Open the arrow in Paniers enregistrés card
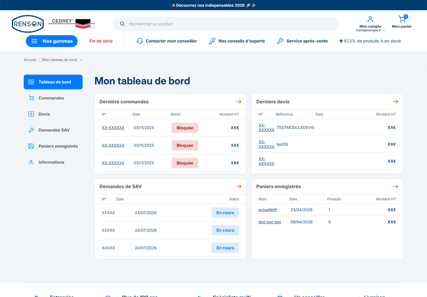 396,186
